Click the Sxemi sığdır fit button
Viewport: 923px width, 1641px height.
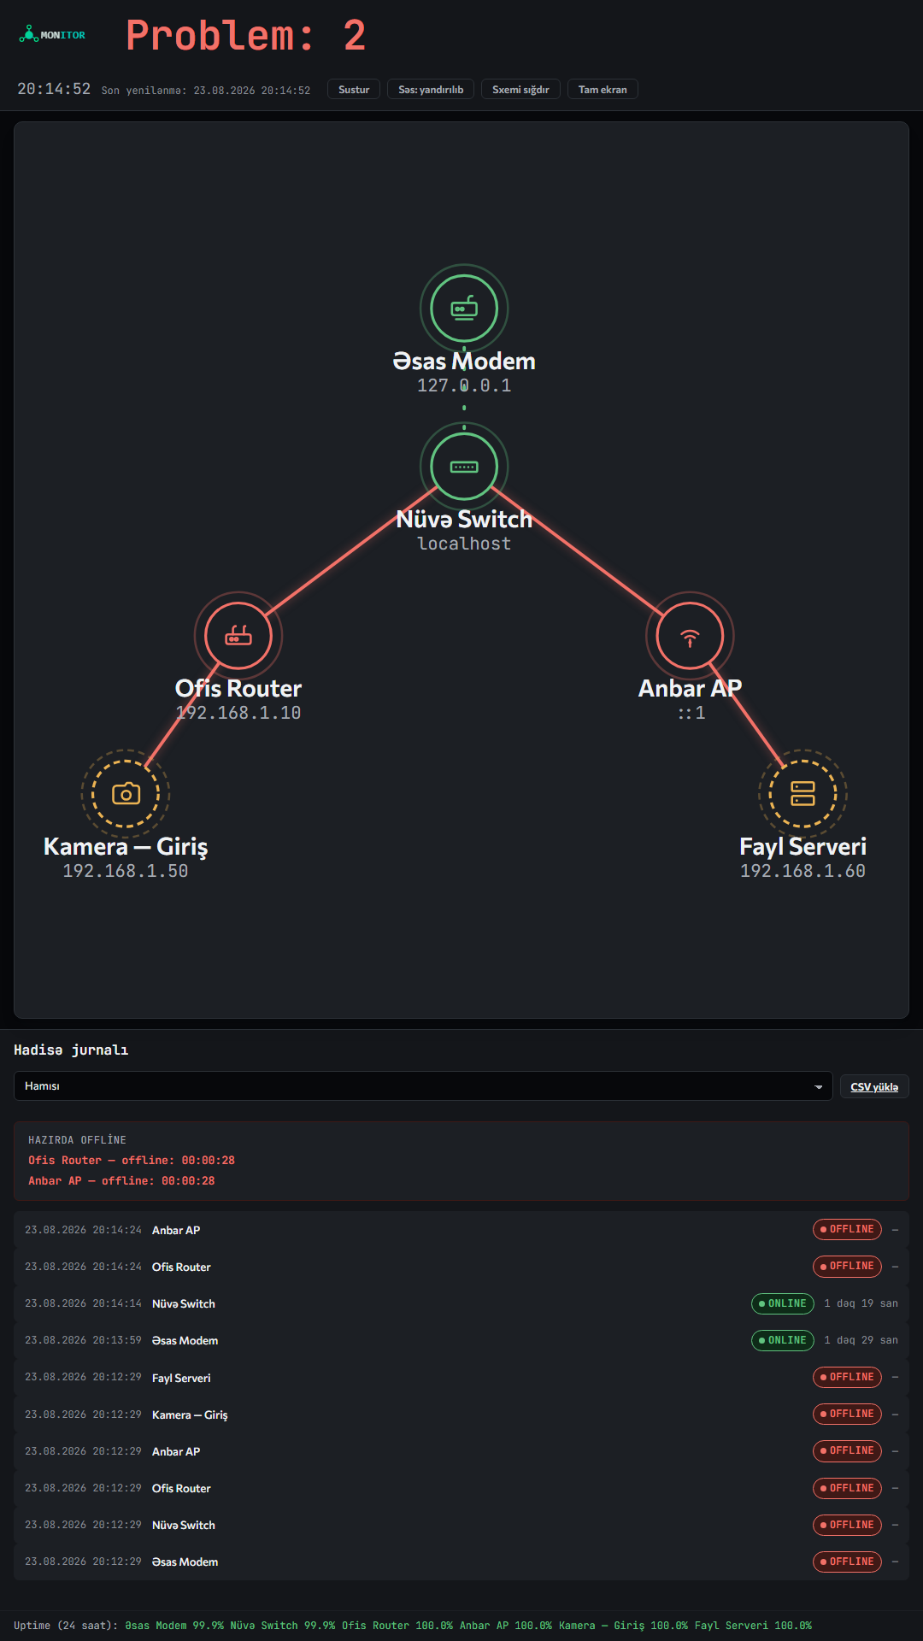(x=520, y=90)
